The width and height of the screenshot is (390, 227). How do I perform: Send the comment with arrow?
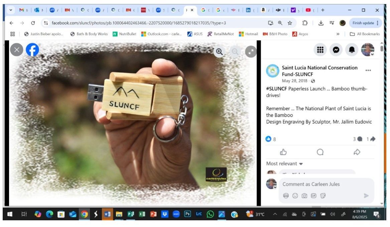(366, 196)
